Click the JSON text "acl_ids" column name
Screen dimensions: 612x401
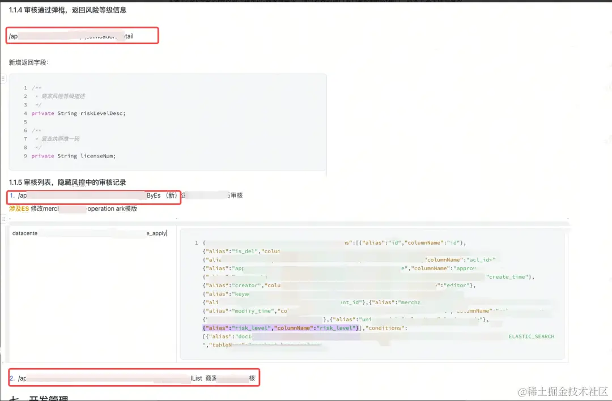click(x=482, y=260)
